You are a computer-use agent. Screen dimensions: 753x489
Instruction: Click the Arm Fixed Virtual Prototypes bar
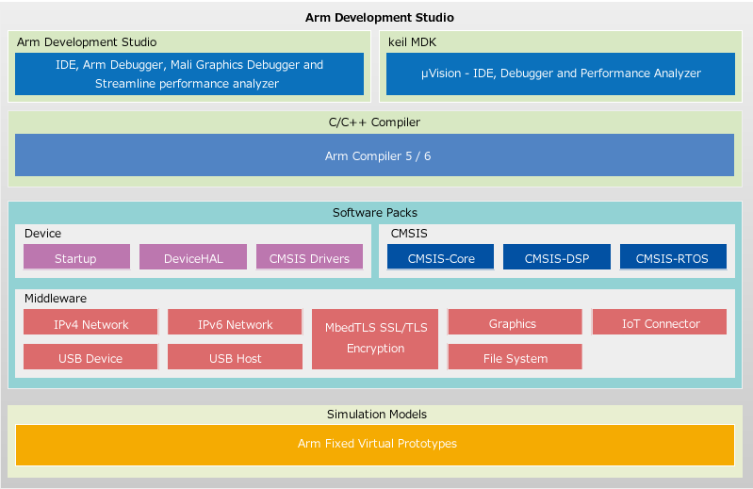374,444
